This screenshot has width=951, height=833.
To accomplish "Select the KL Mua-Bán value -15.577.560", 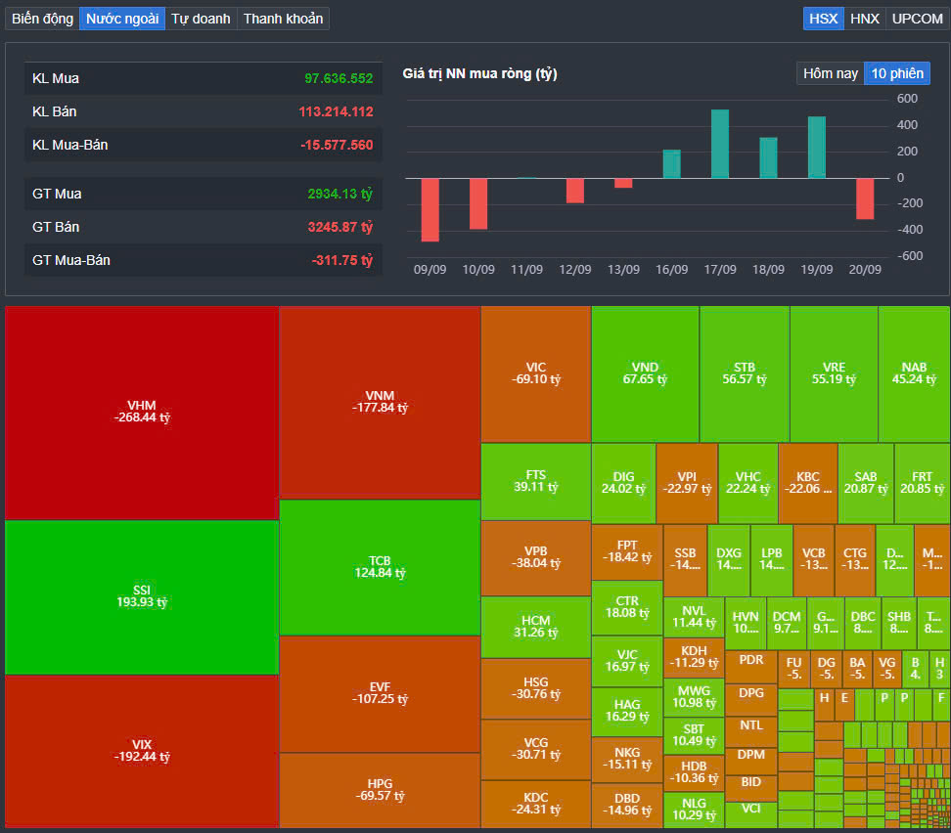I will 337,145.
